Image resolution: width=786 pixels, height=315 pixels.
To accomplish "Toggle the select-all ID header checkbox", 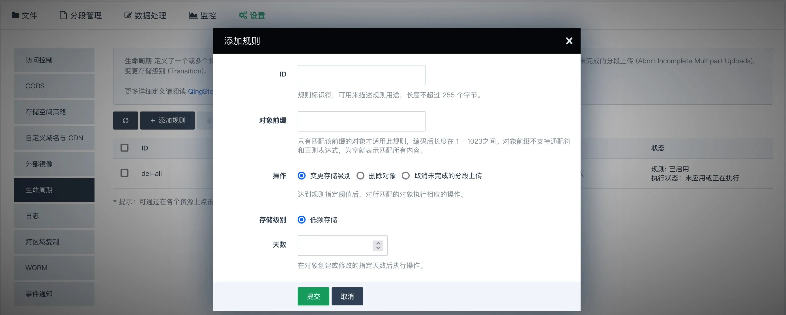I will [124, 148].
